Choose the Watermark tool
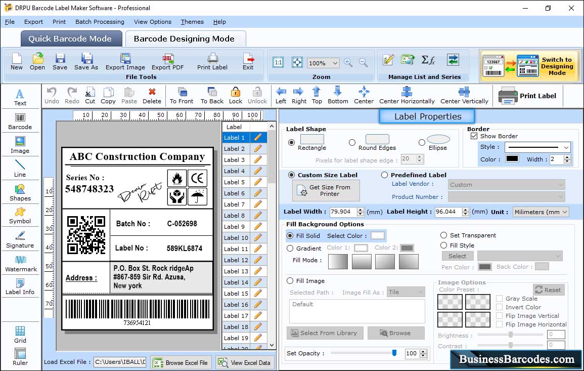 (21, 264)
